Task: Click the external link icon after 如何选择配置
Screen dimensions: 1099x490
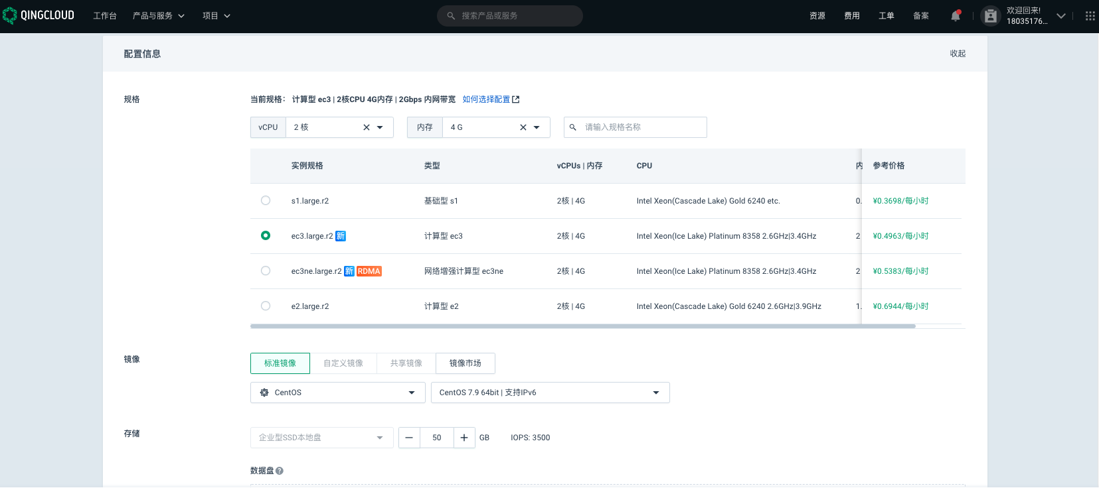Action: pos(516,99)
